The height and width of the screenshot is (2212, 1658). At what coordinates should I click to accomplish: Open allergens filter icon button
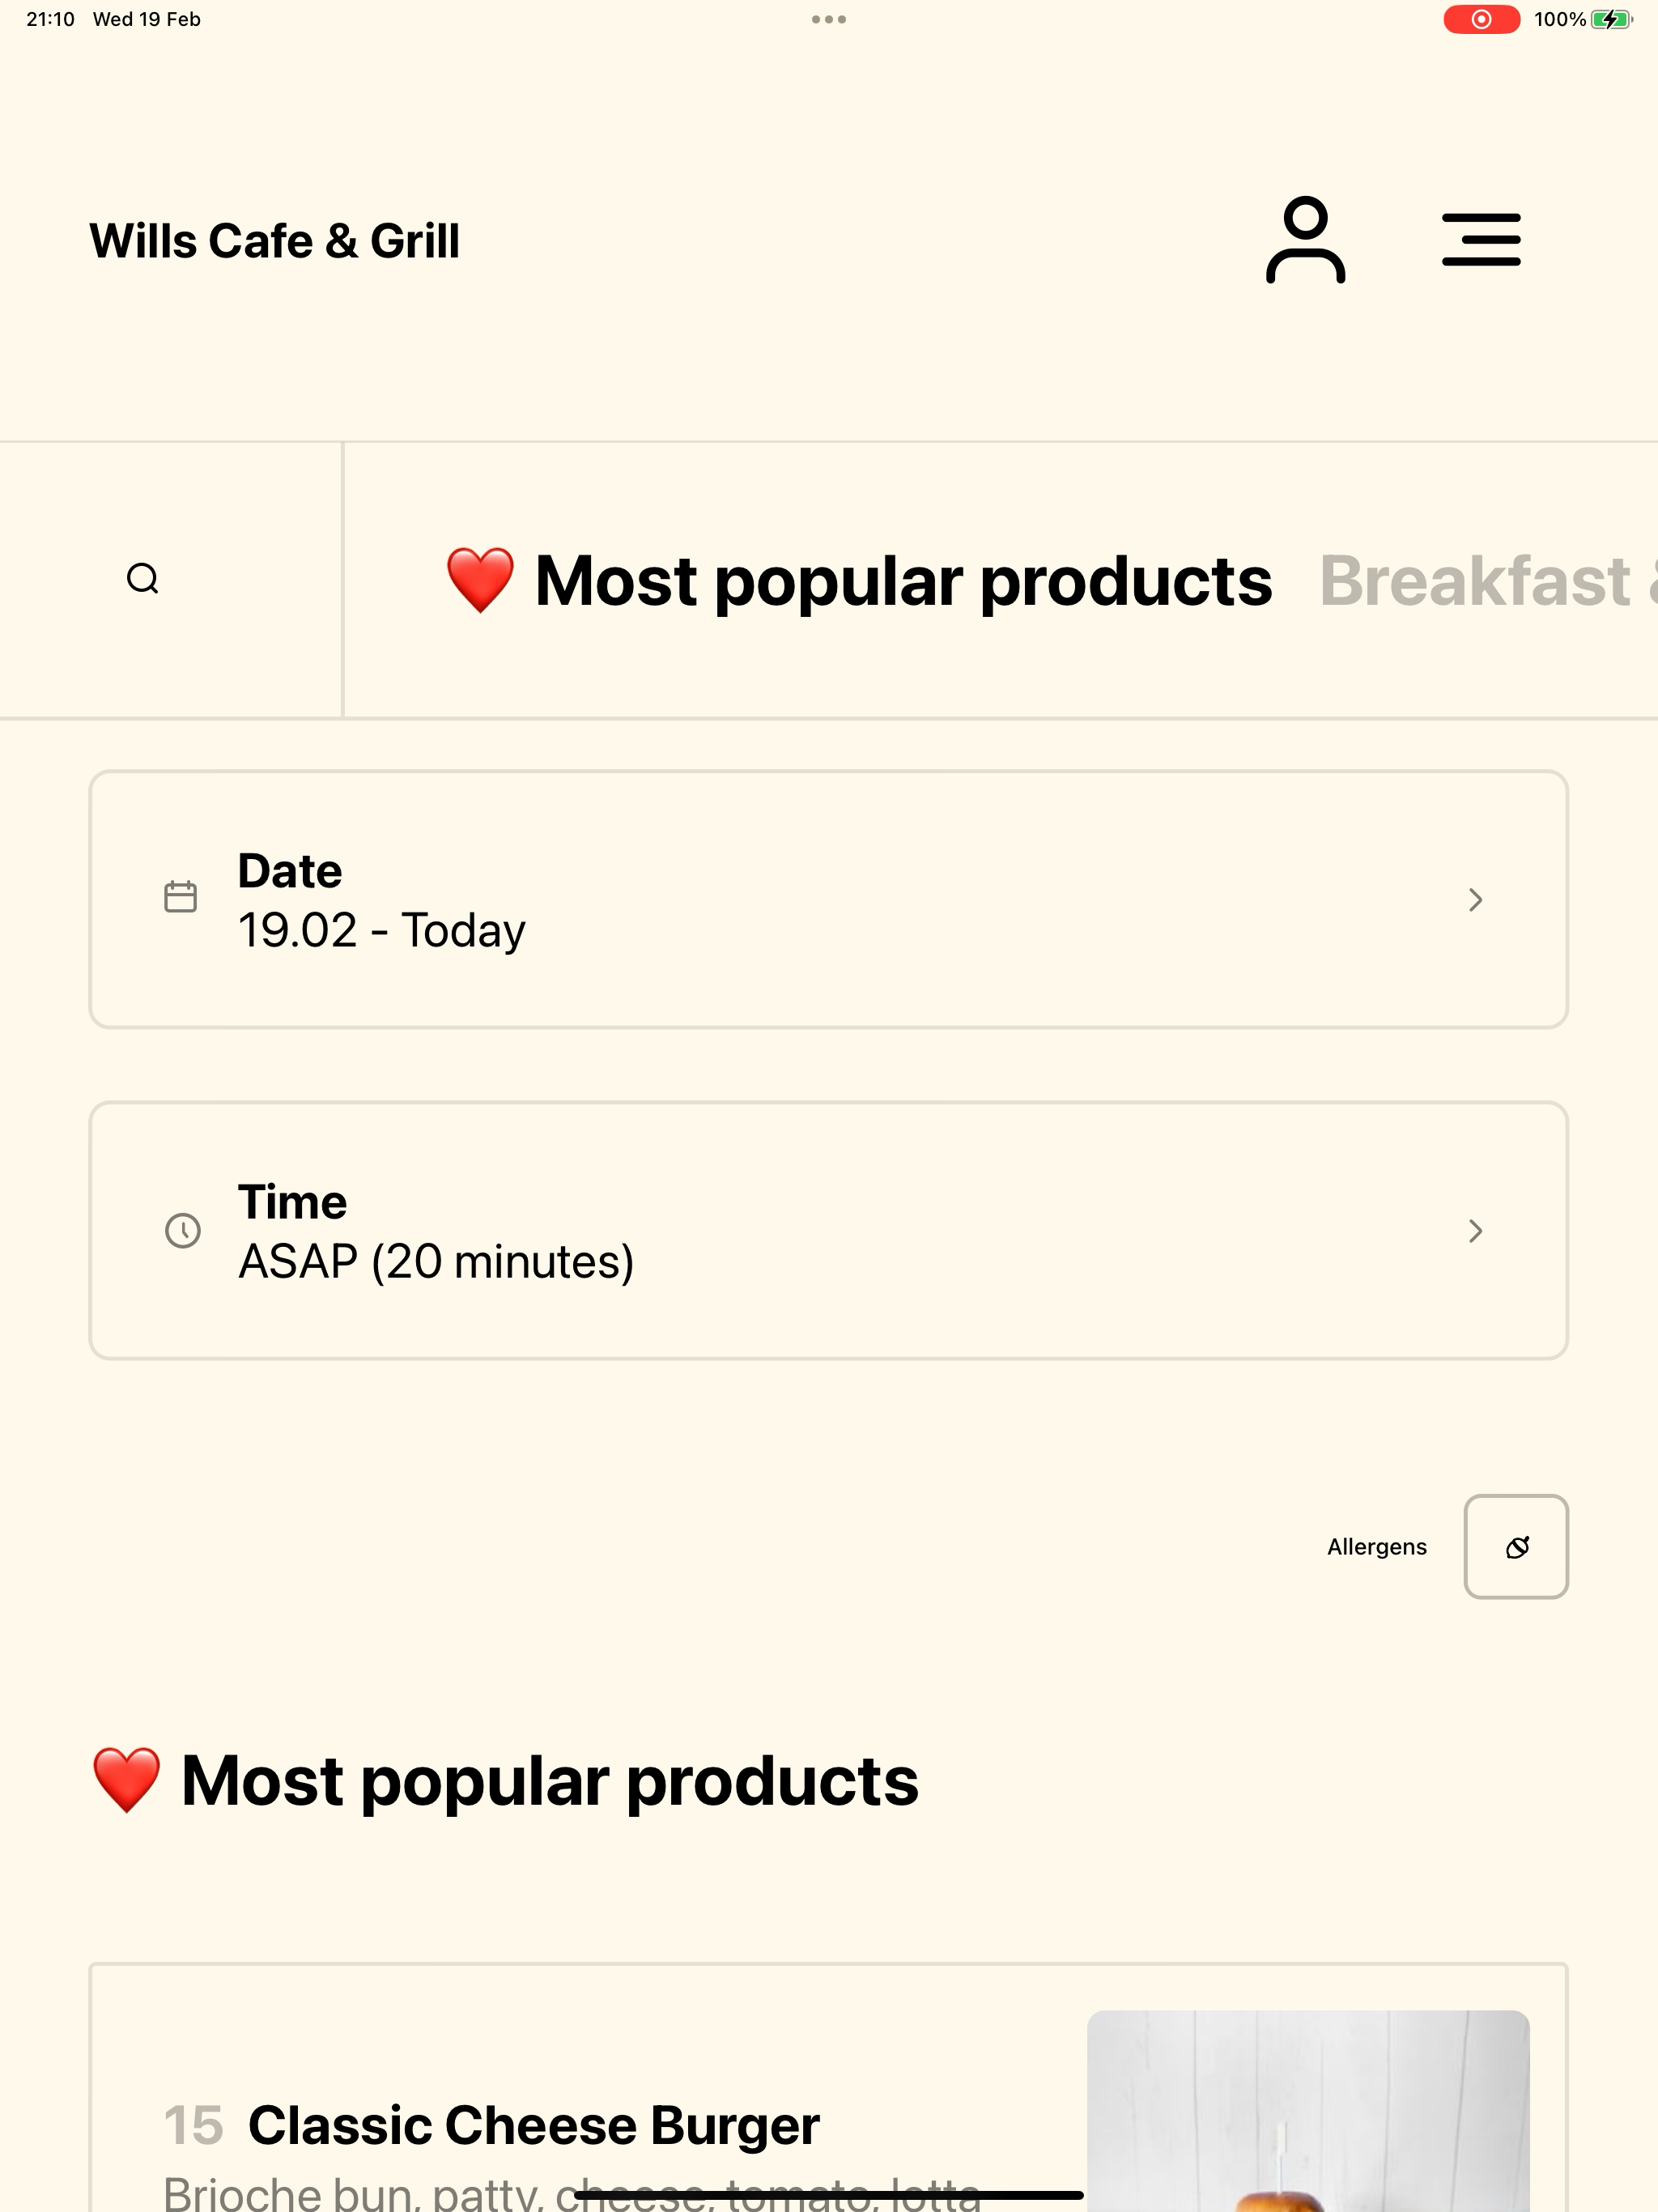1516,1547
